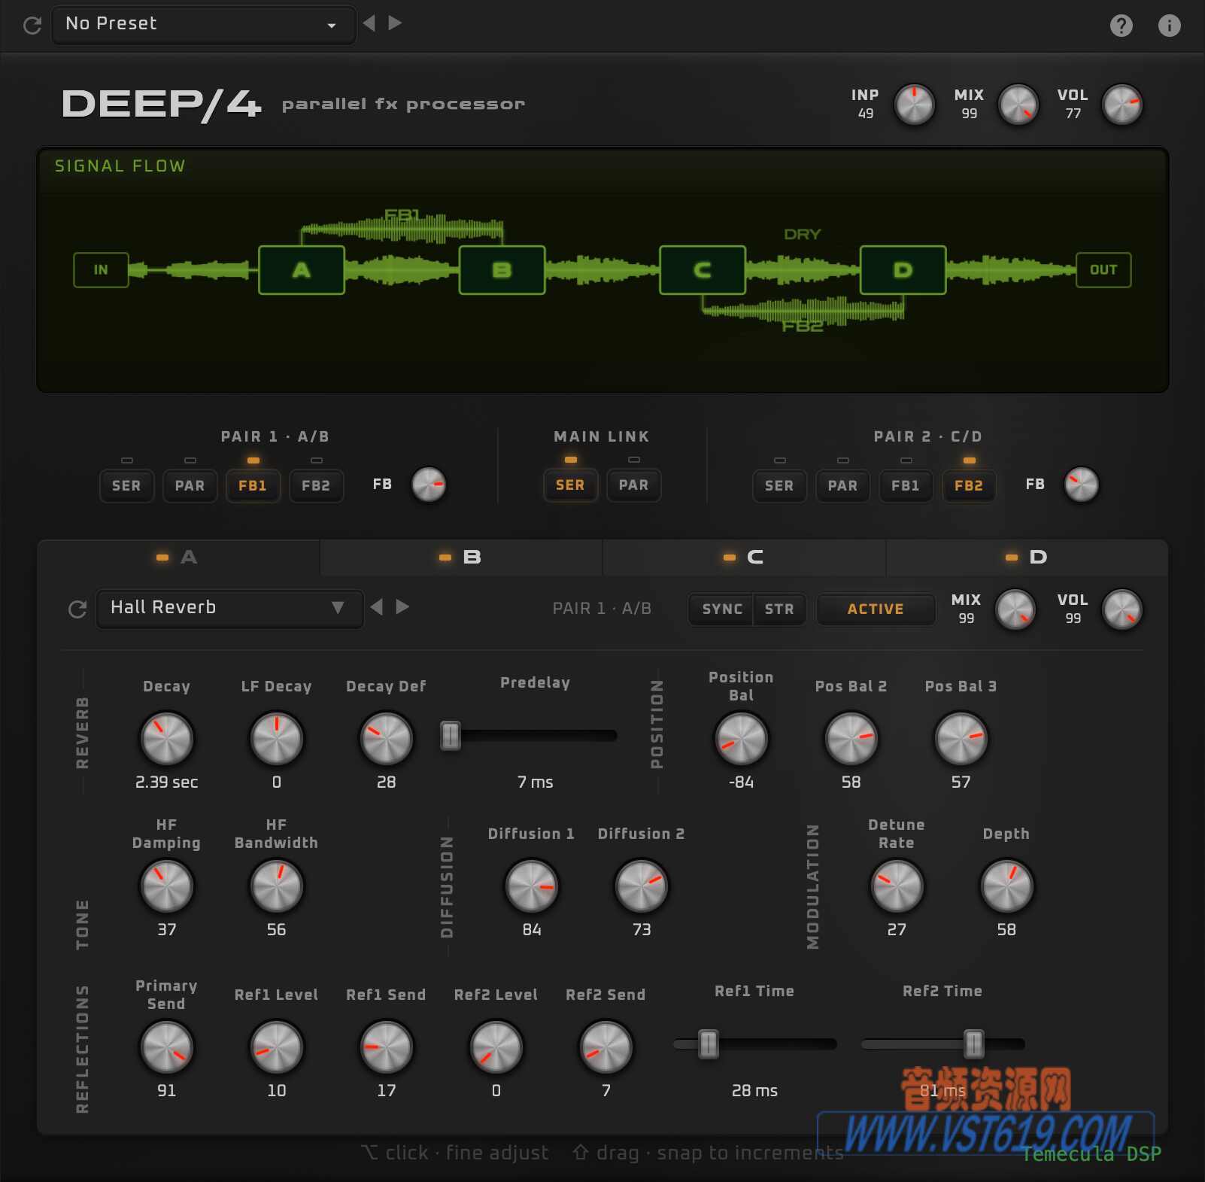The height and width of the screenshot is (1182, 1205).
Task: Click the IN node of the Signal Flow
Action: [x=100, y=269]
